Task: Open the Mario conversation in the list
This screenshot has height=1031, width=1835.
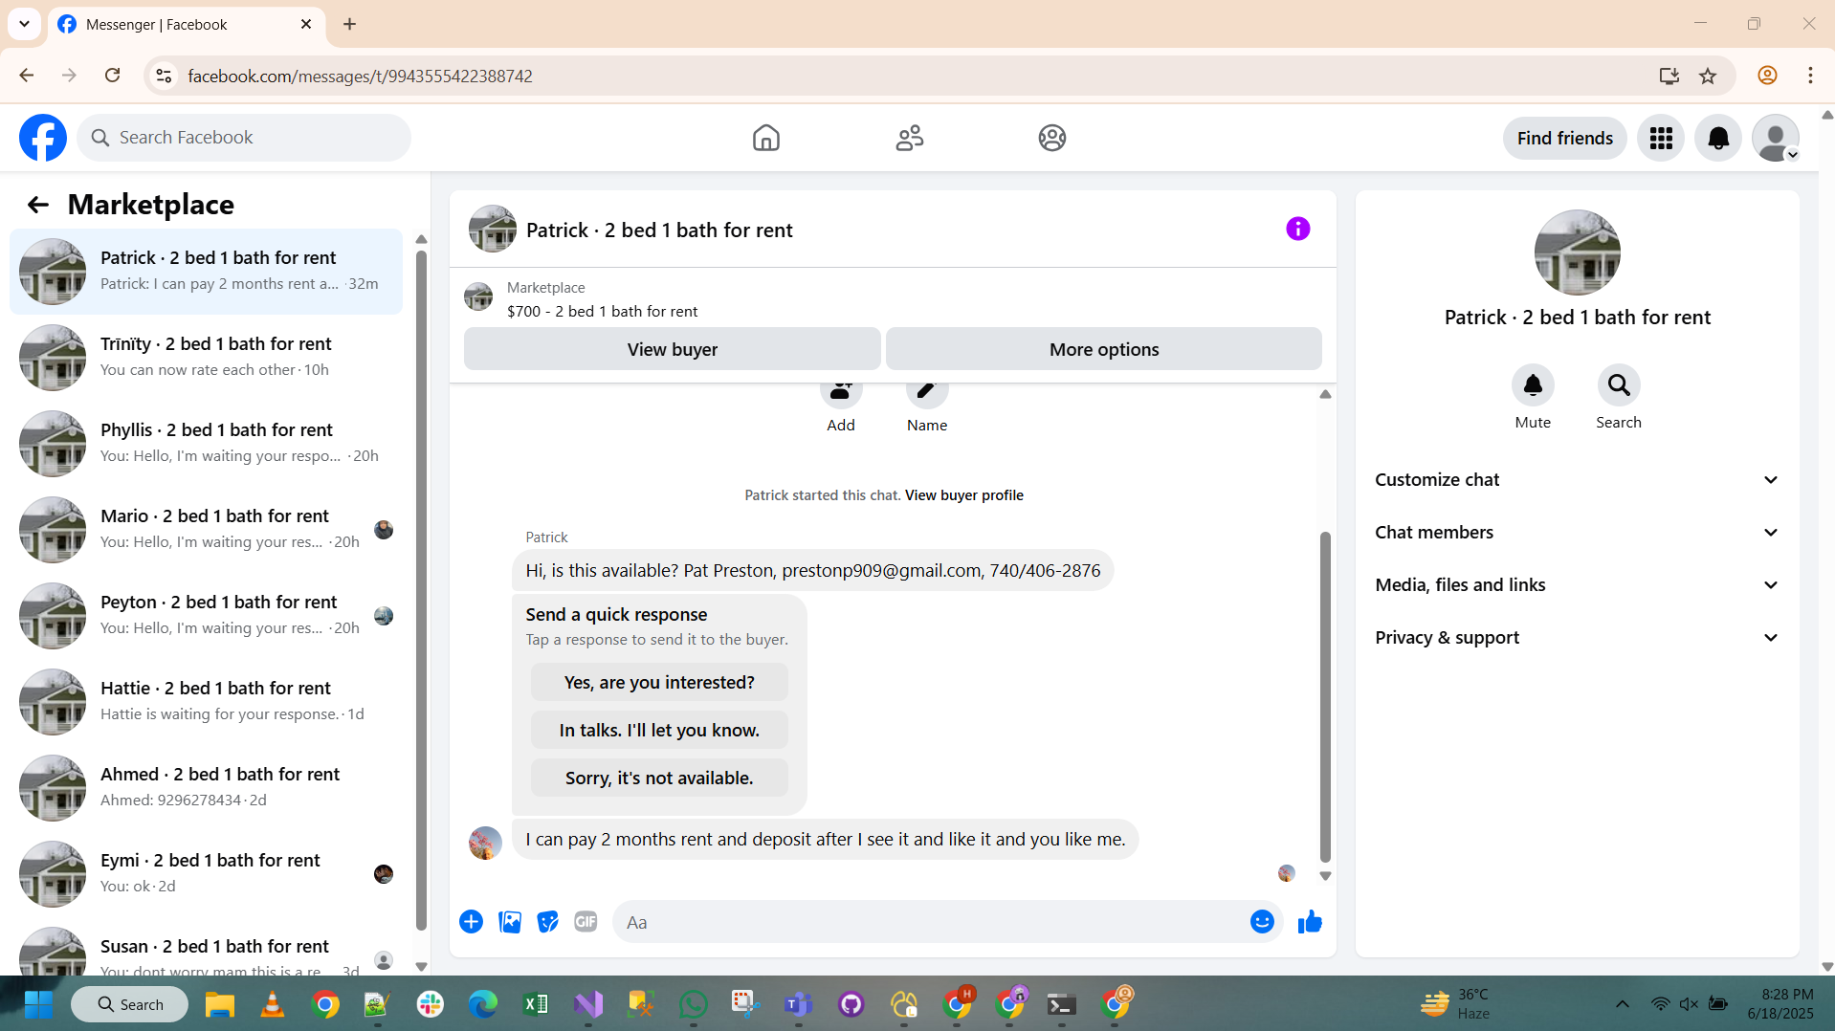Action: [206, 530]
